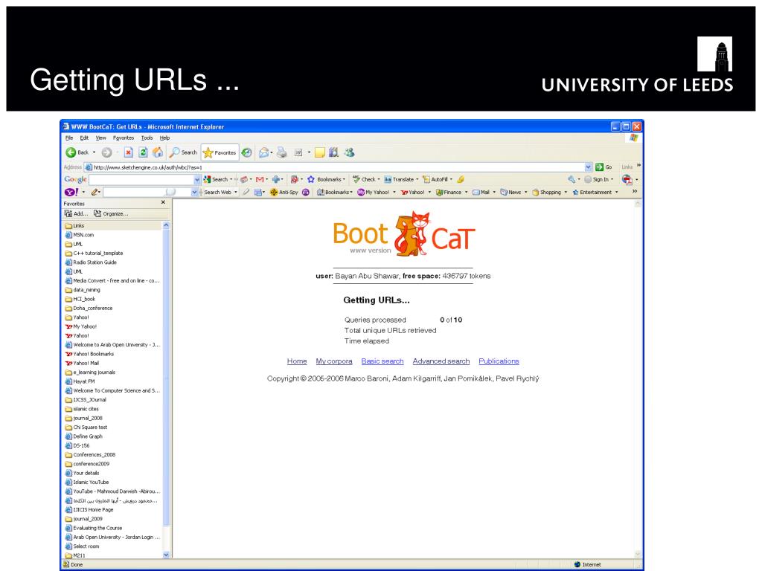Click the yellow Discuss note icon
Image resolution: width=762 pixels, height=571 pixels.
(x=320, y=152)
